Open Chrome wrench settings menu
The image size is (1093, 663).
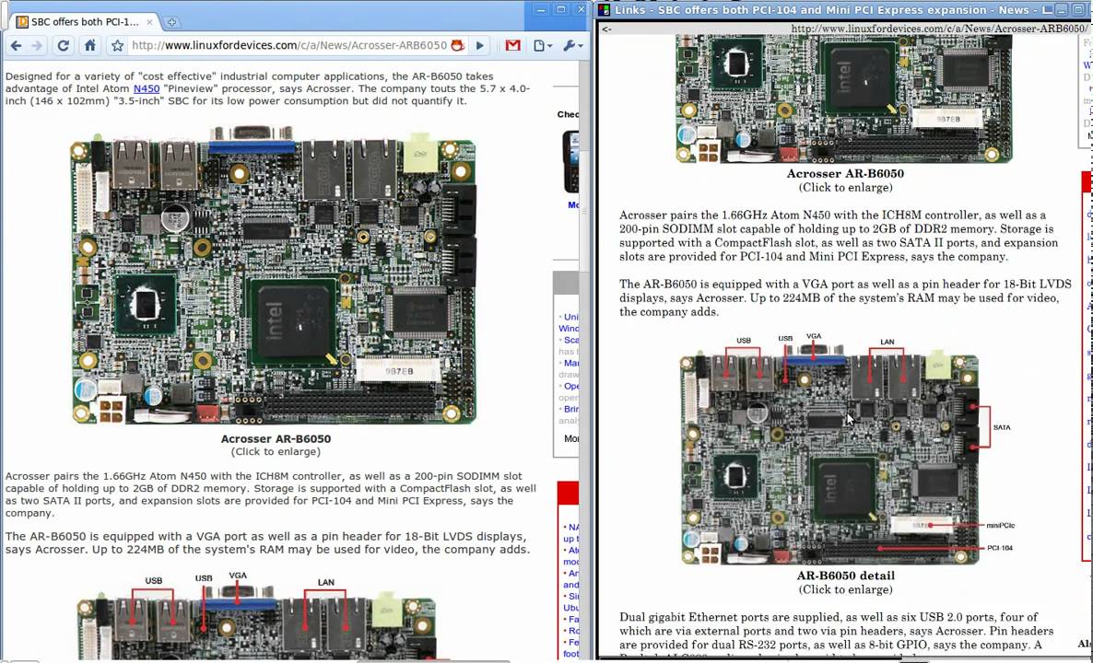(572, 46)
